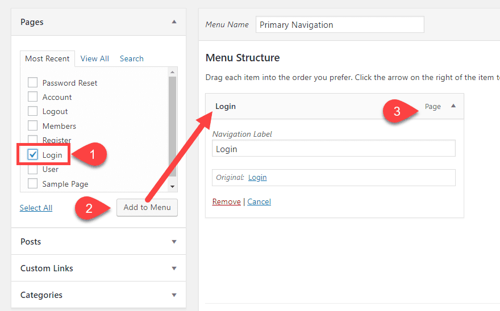Expand the Posts section
500x311 pixels.
(x=174, y=242)
